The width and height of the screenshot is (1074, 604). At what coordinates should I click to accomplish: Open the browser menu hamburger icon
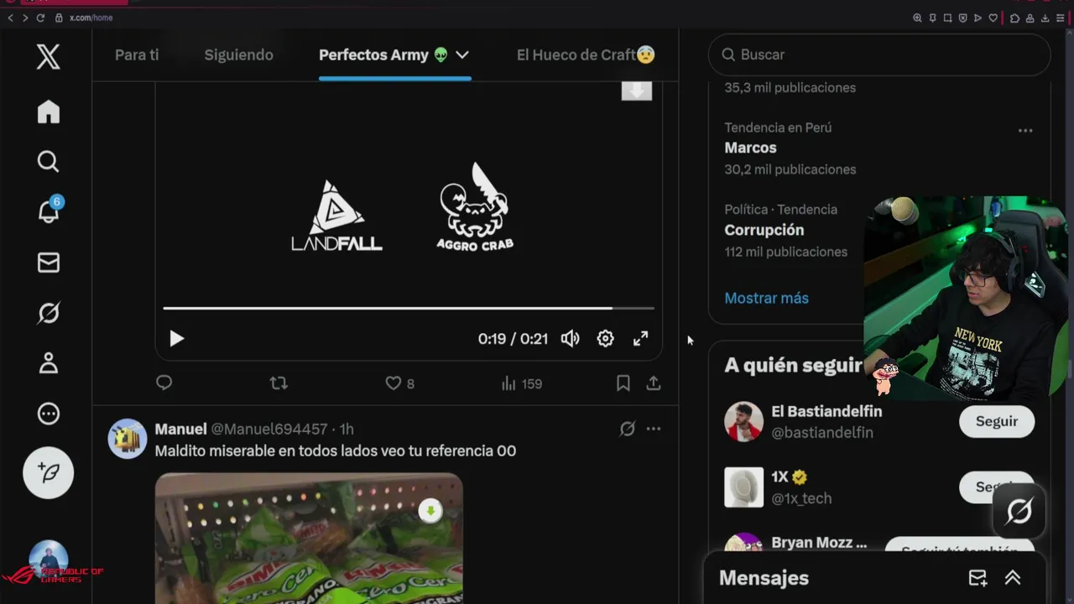coord(1061,18)
